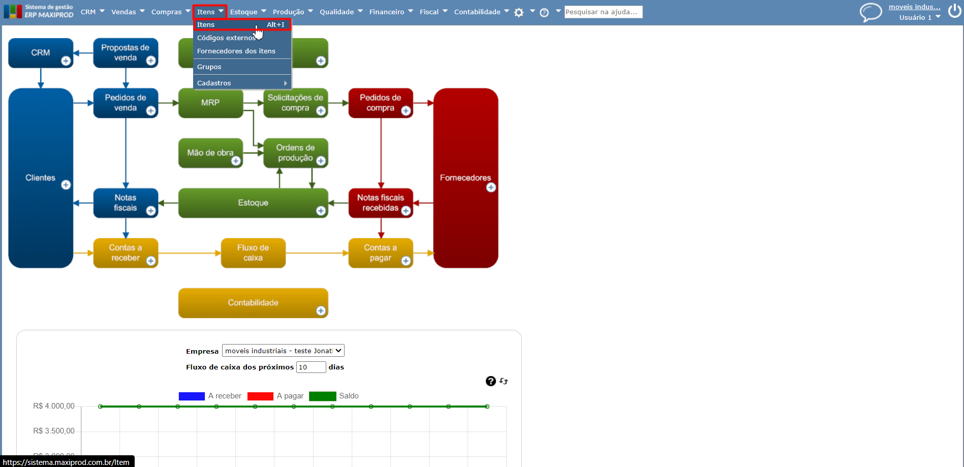The height and width of the screenshot is (467, 964).
Task: Click plus icon on Contas a pagar
Action: [406, 261]
